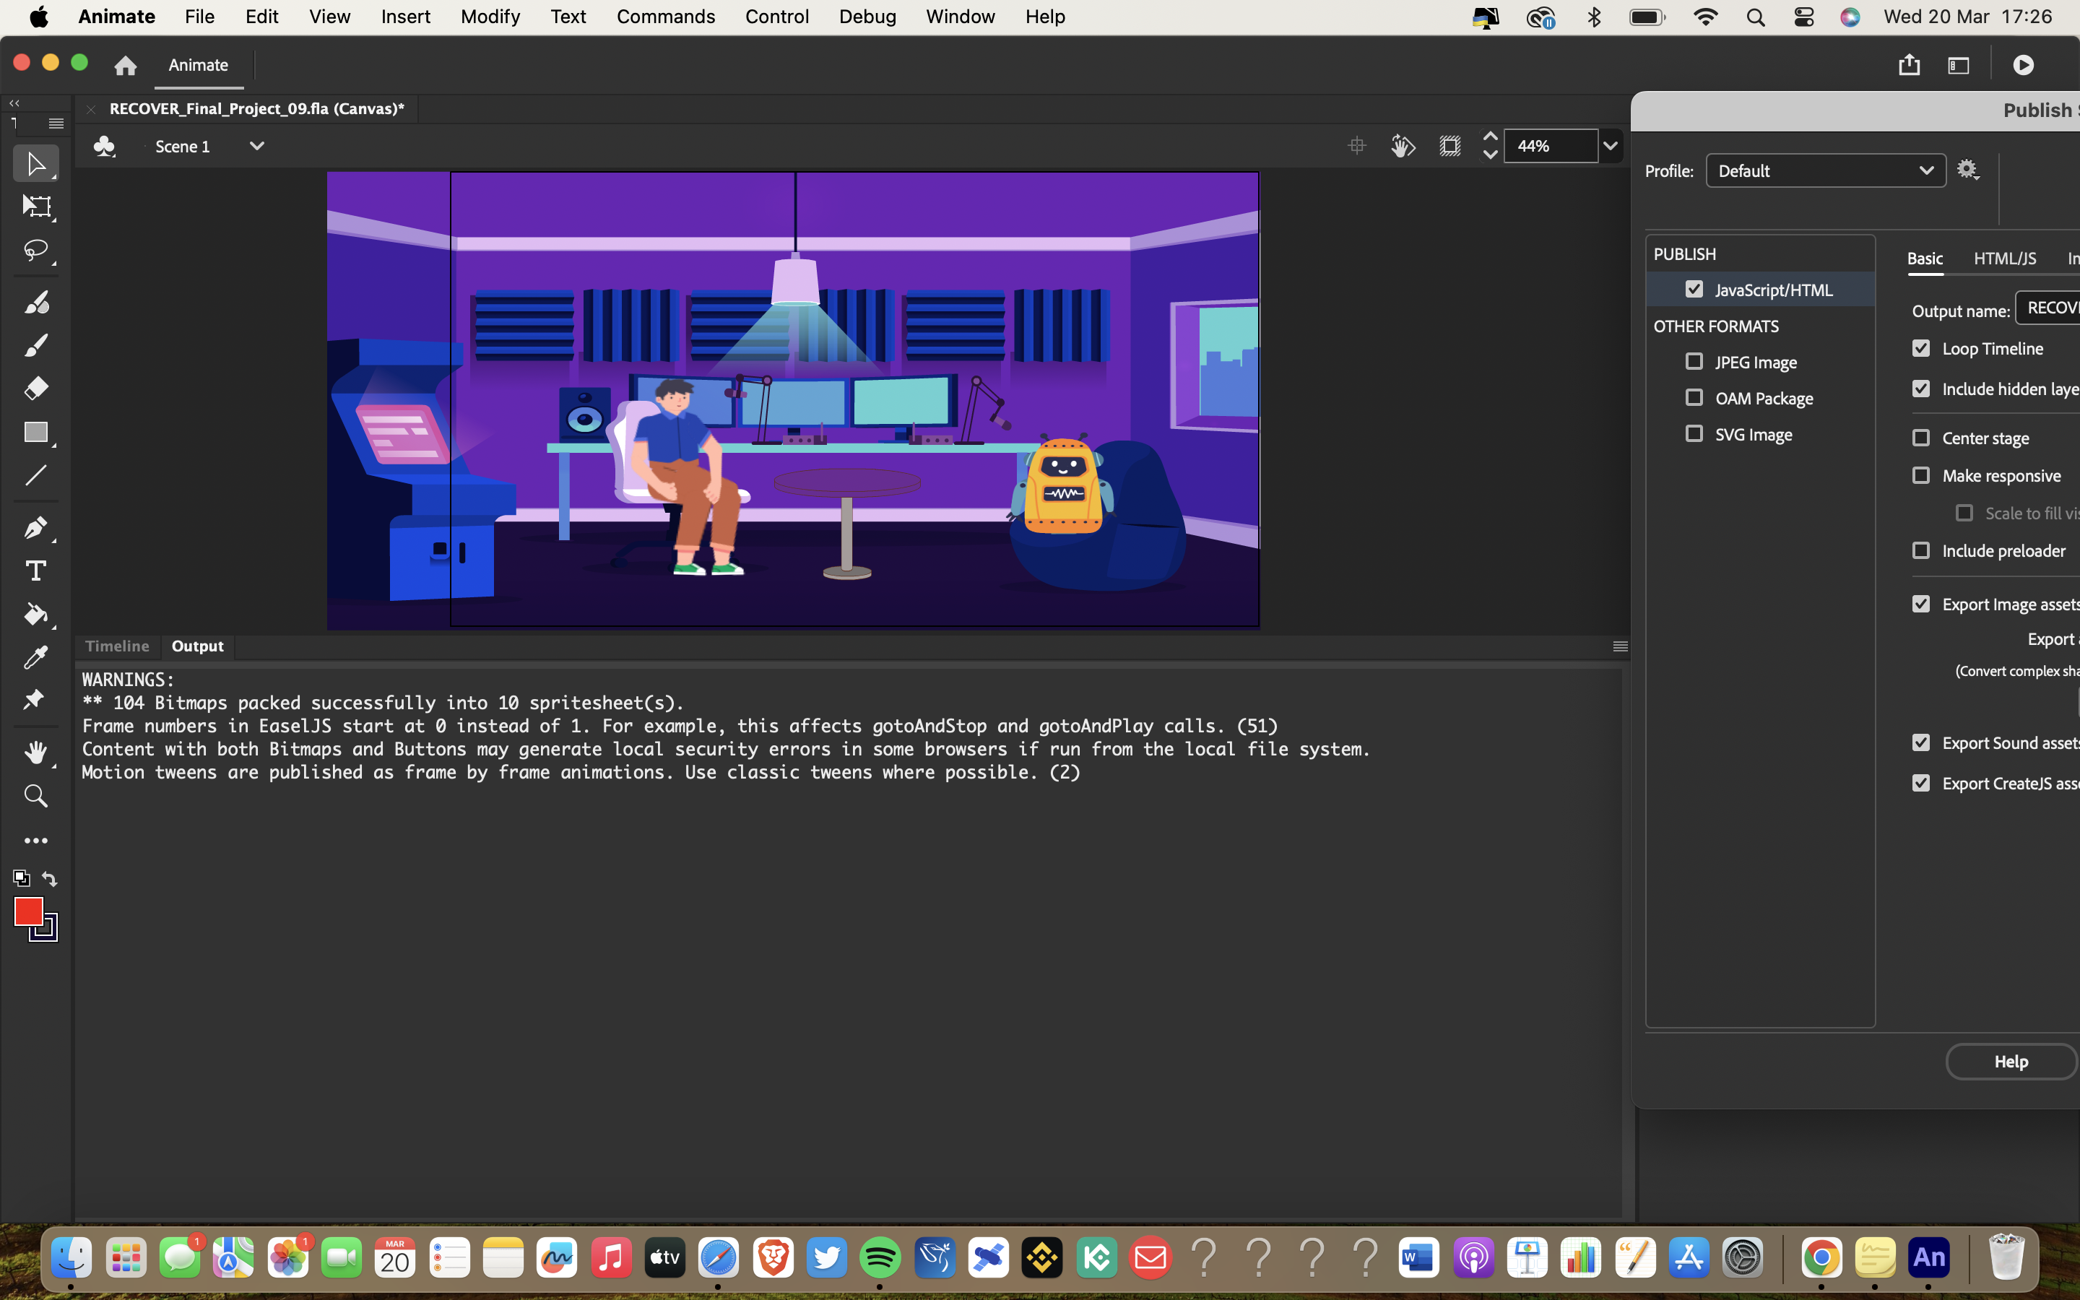Select the Hand tool
The width and height of the screenshot is (2080, 1300).
pos(35,753)
